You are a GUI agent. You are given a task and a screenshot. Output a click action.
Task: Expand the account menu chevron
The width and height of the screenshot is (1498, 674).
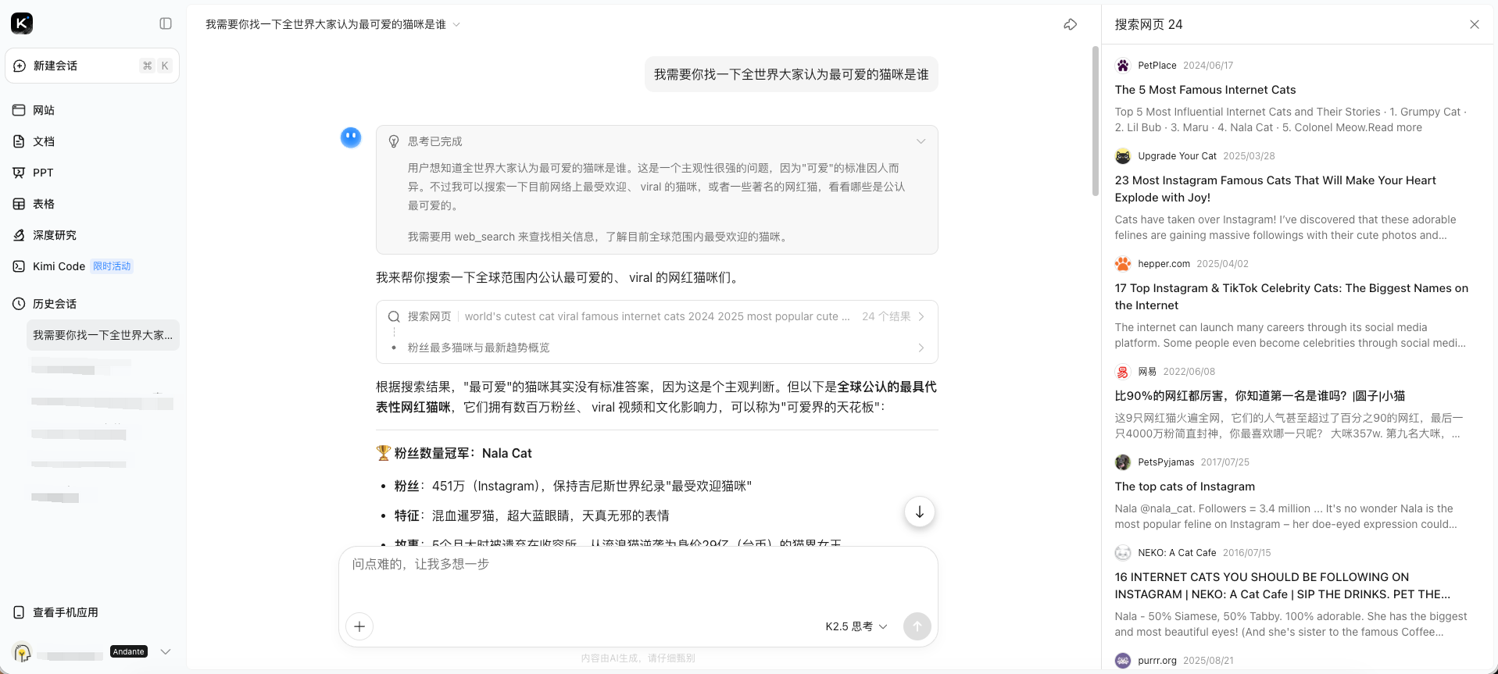(x=166, y=651)
